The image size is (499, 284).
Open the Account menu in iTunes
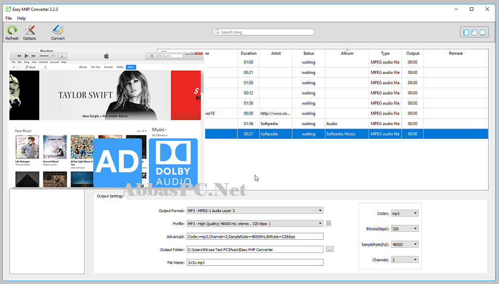coord(54,63)
